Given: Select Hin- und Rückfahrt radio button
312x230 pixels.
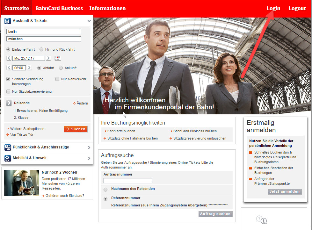Looking at the screenshot, I should [41, 49].
